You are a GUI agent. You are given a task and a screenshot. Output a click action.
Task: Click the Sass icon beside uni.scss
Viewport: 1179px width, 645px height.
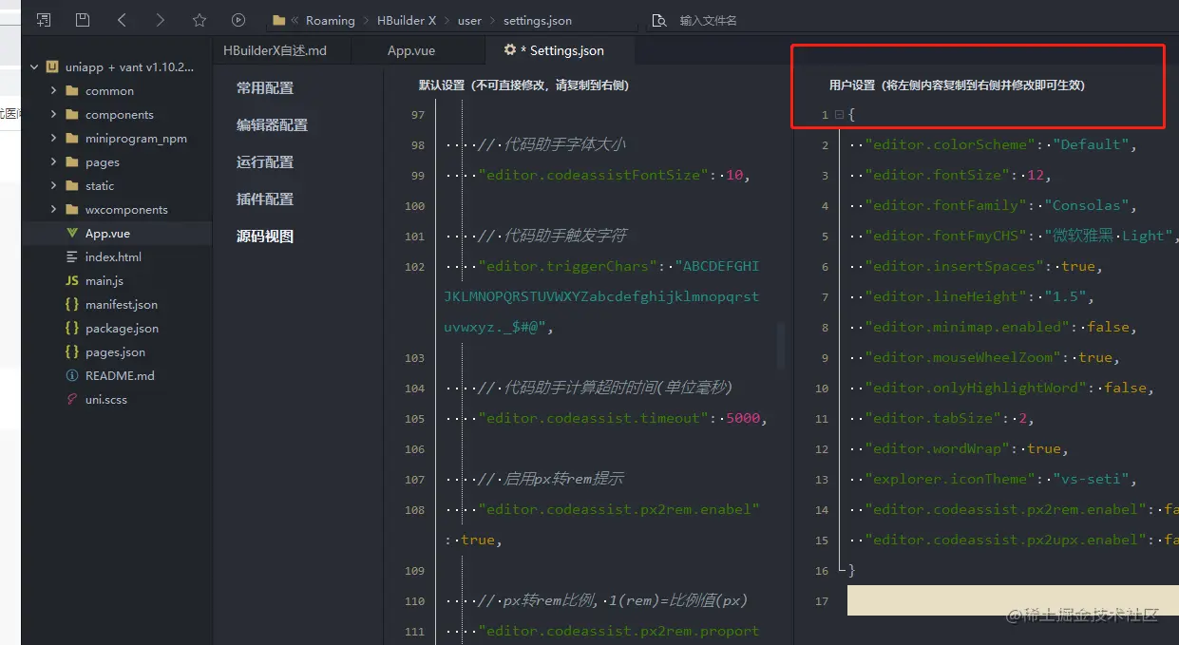tap(72, 400)
